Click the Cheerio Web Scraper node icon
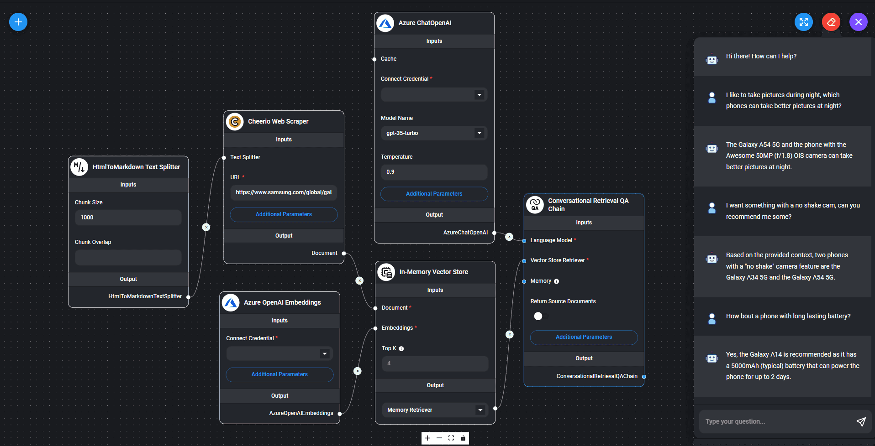Image resolution: width=875 pixels, height=446 pixels. [235, 122]
